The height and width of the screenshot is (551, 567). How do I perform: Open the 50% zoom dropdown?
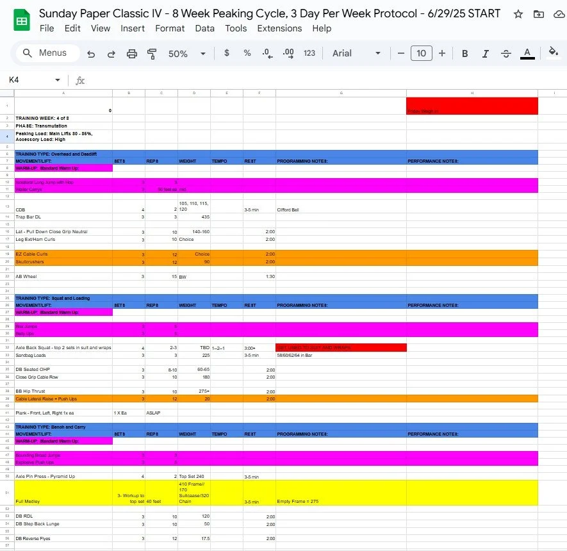pyautogui.click(x=187, y=54)
